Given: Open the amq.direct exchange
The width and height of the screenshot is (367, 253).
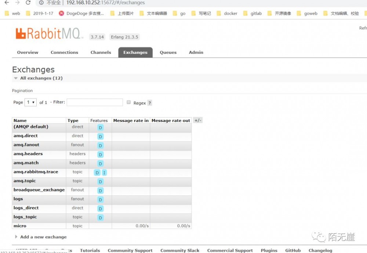Looking at the screenshot, I should point(26,136).
